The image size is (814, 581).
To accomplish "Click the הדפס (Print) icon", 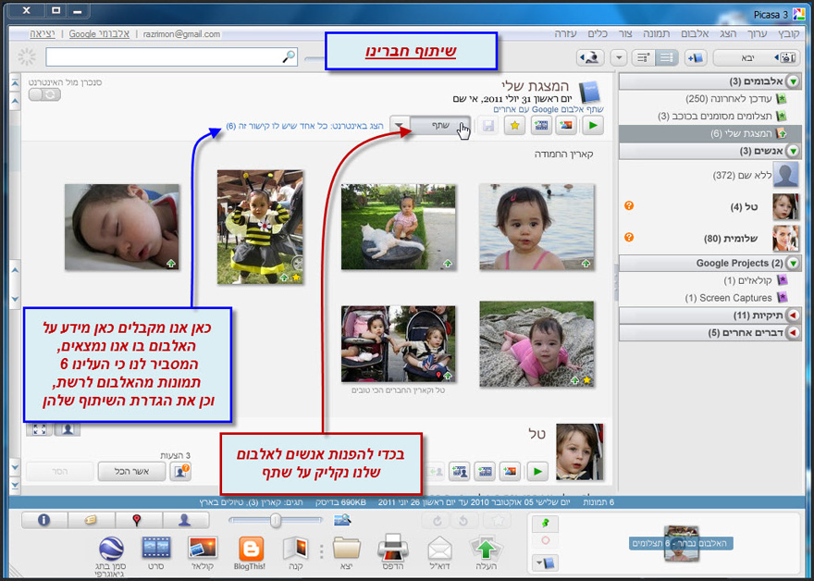I will tap(393, 553).
